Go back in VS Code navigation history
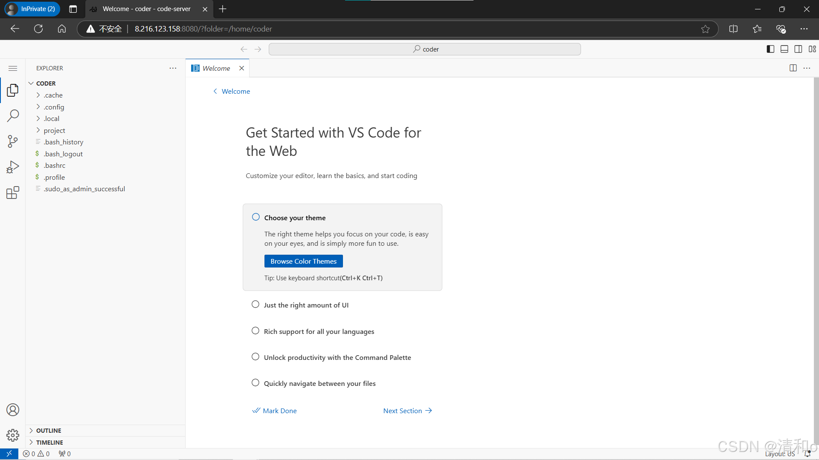The width and height of the screenshot is (819, 460). click(x=244, y=49)
